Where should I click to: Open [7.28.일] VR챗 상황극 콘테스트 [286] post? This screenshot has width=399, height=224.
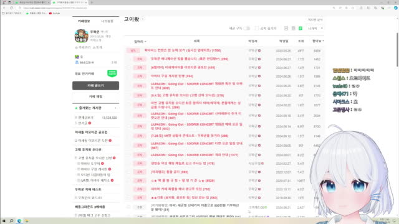click(x=190, y=136)
